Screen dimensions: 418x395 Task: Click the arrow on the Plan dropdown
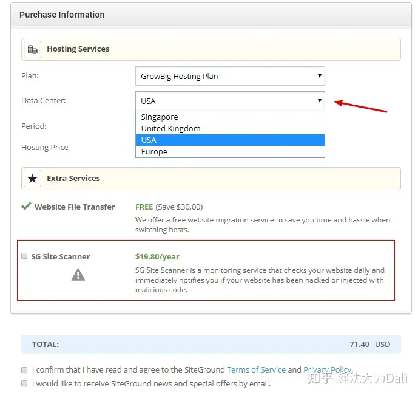tap(319, 76)
